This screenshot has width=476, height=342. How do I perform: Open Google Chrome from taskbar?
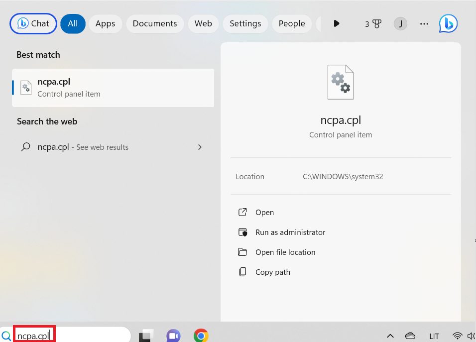point(201,336)
